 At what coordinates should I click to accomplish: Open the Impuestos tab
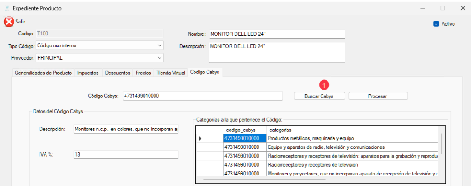pyautogui.click(x=87, y=73)
